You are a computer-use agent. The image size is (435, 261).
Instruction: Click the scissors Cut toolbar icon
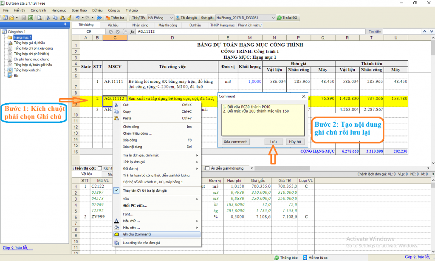click(48, 18)
